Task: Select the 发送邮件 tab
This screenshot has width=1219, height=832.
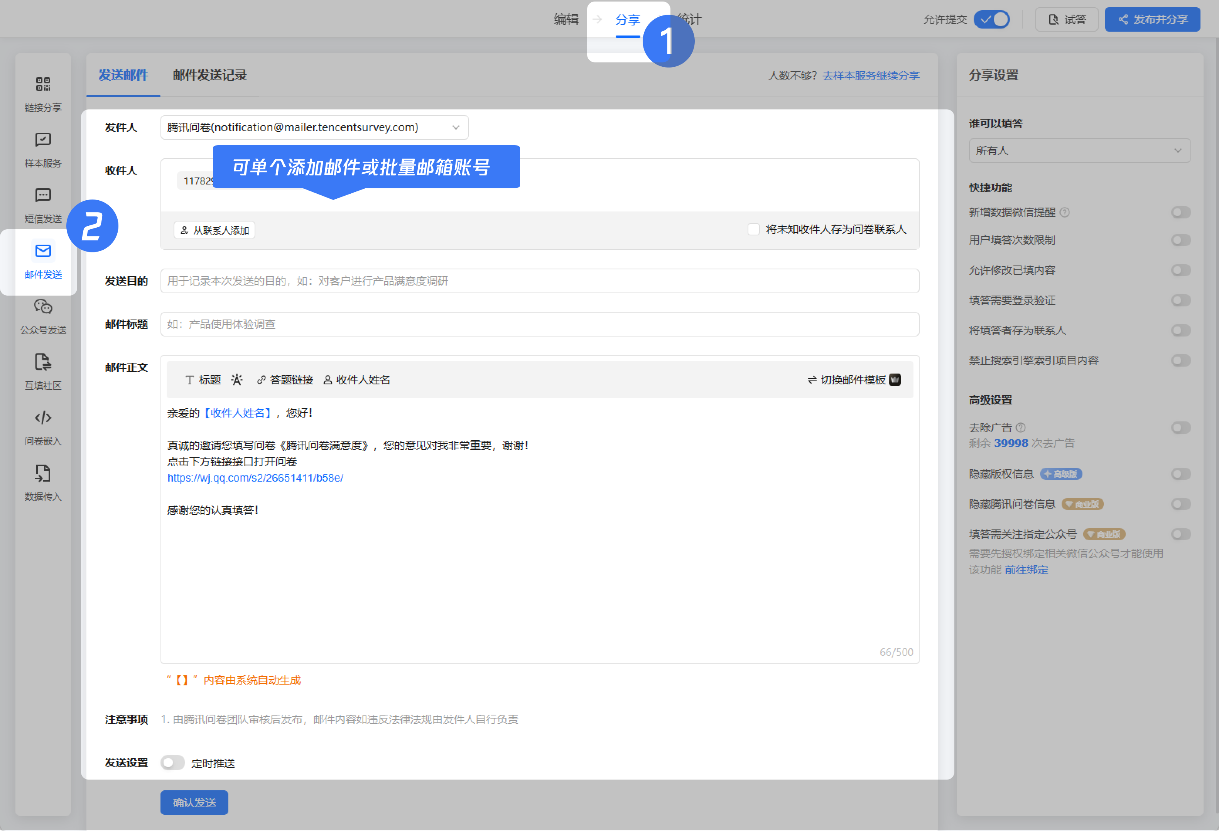Action: click(123, 76)
